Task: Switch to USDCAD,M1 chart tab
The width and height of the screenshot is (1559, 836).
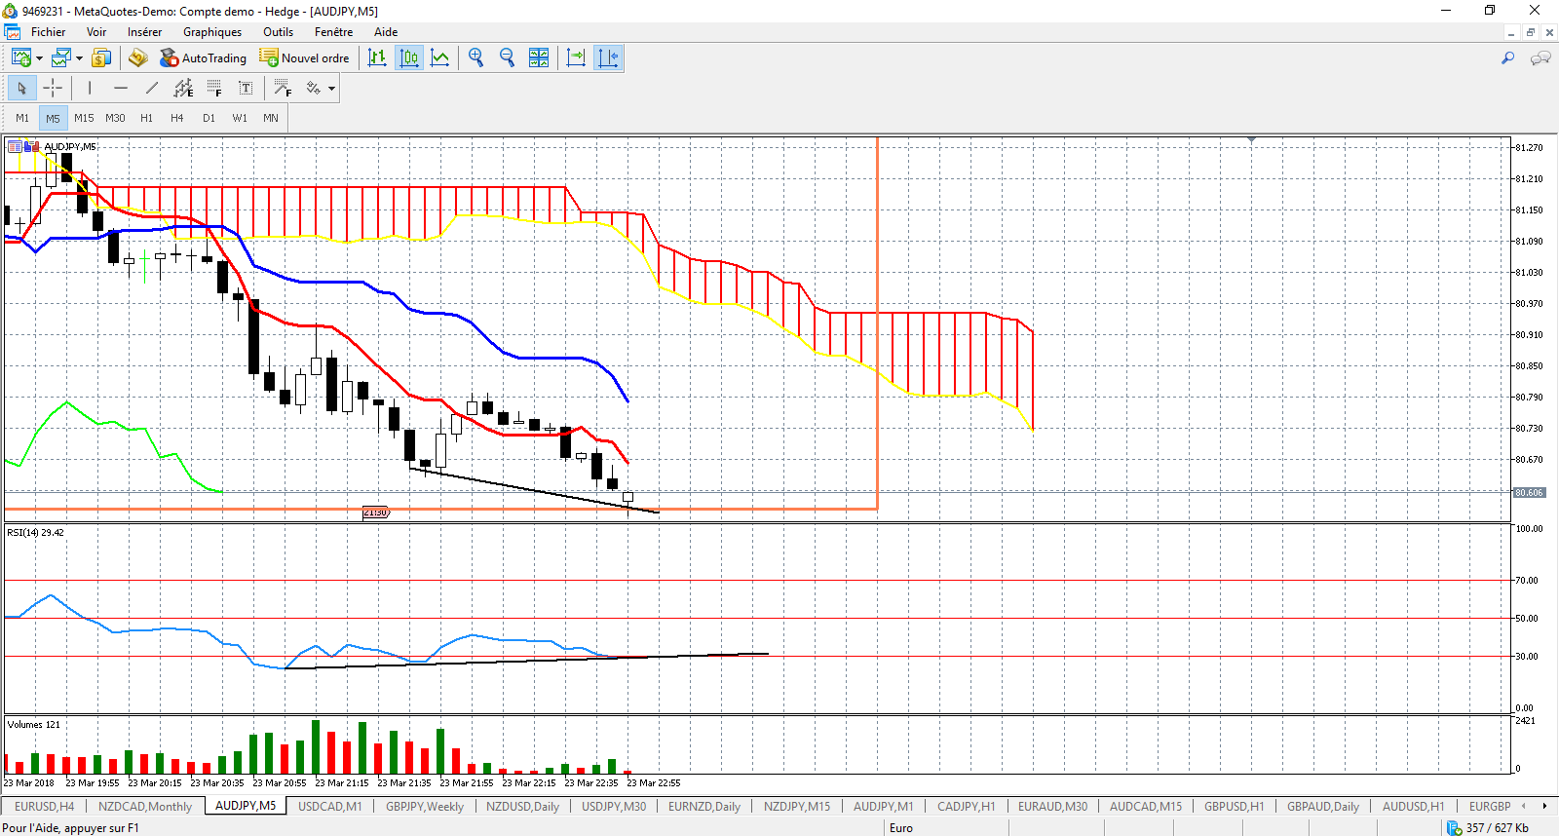Action: 329,807
